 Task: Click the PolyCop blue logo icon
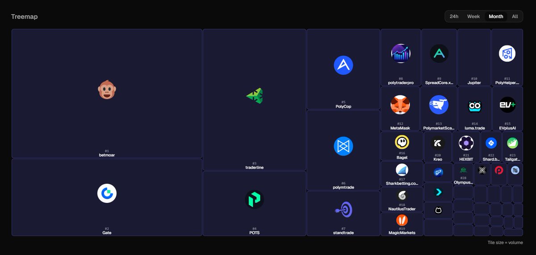pos(343,65)
